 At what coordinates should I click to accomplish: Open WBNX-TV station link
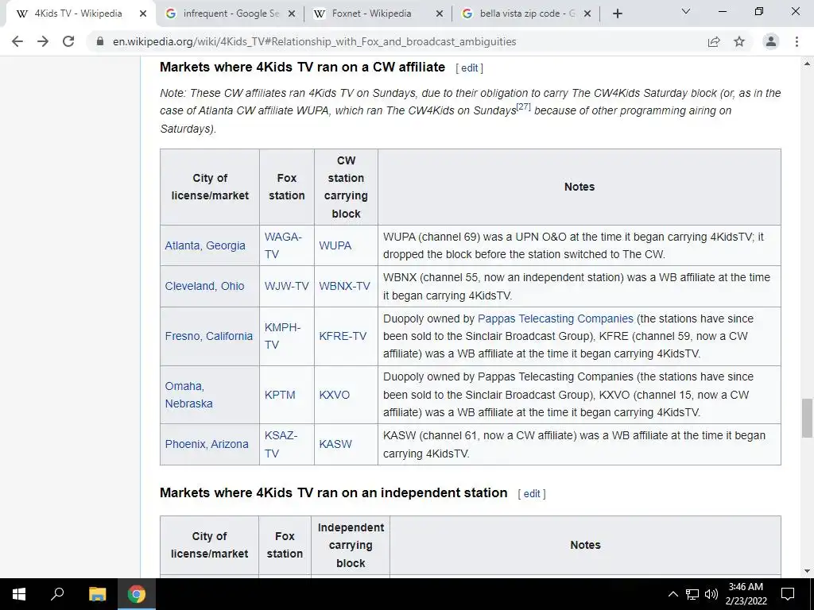[x=344, y=286]
